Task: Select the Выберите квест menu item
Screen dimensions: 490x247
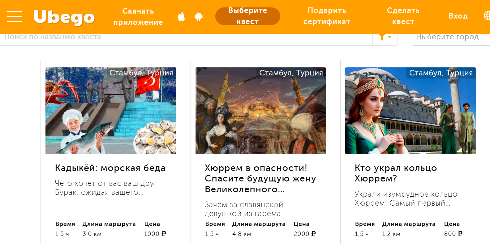Action: (x=248, y=16)
